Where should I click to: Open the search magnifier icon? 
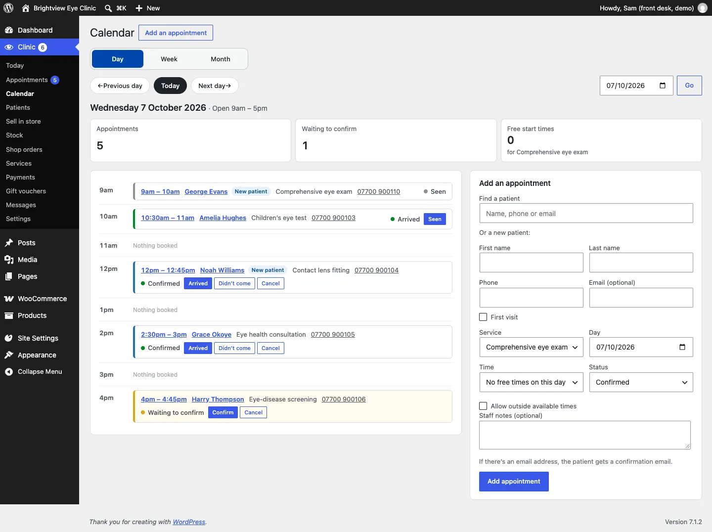(108, 8)
